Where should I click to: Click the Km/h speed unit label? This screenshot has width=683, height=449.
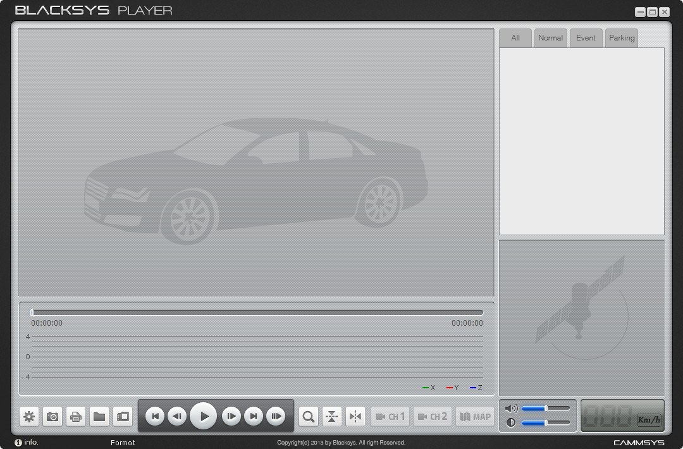click(x=649, y=420)
